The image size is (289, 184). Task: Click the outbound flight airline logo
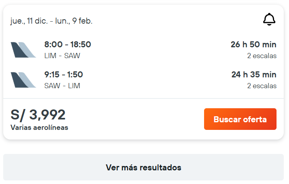coord(23,50)
